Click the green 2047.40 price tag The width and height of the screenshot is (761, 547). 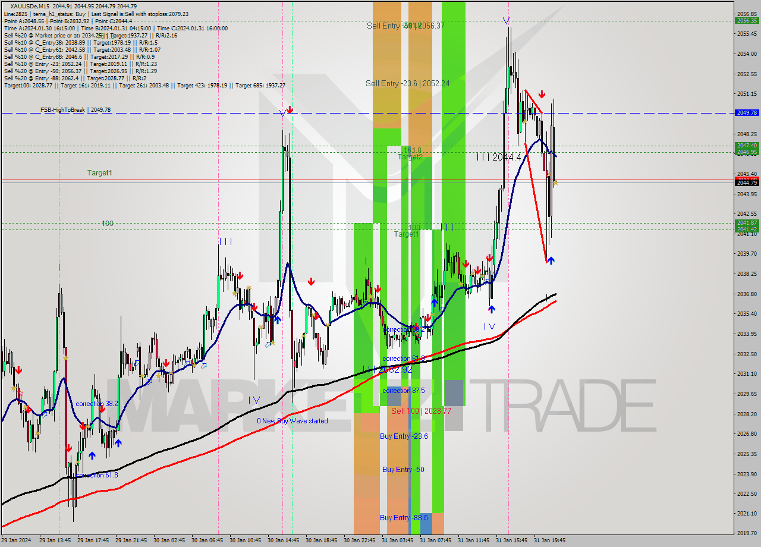[x=747, y=145]
